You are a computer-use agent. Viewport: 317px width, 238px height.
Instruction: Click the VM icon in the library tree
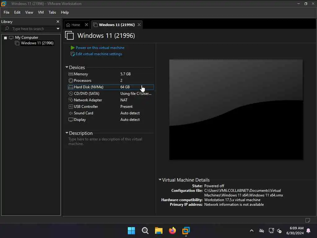point(17,43)
